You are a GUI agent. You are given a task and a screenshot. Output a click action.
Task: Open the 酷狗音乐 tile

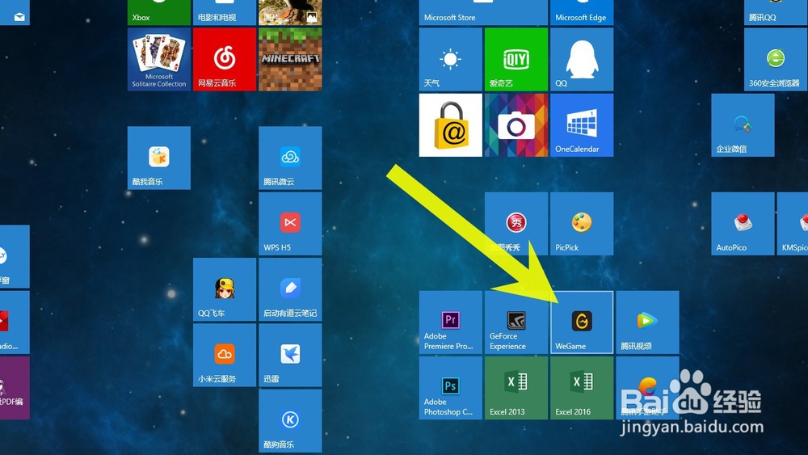pos(290,421)
